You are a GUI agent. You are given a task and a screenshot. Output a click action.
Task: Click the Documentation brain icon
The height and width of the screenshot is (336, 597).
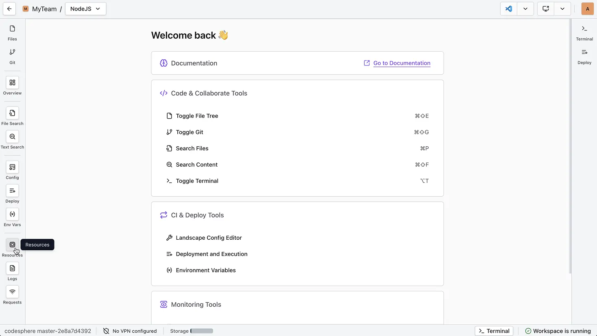(163, 63)
